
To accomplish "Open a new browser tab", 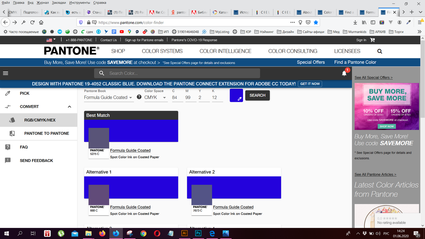I will click(x=412, y=12).
